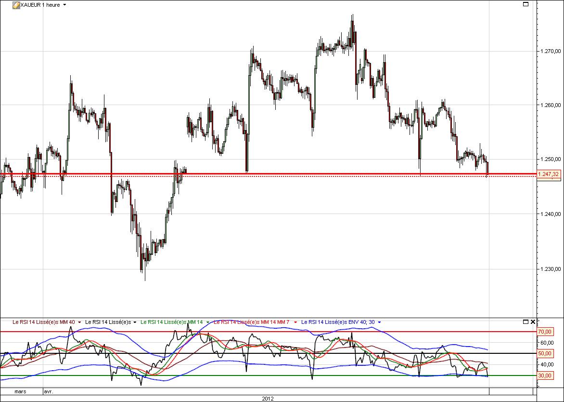Click the XAUEUR 1 heure chart title
This screenshot has width=564, height=402.
coord(40,5)
